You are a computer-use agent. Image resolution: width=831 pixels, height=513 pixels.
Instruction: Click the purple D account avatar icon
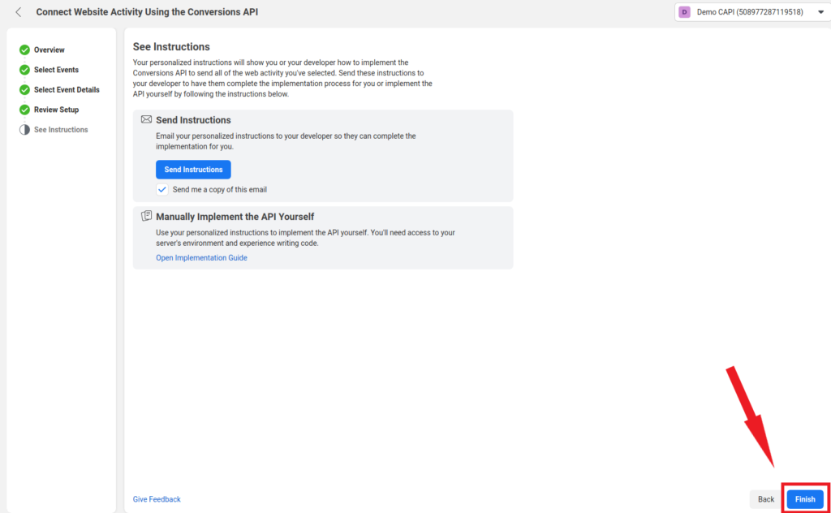click(x=684, y=12)
